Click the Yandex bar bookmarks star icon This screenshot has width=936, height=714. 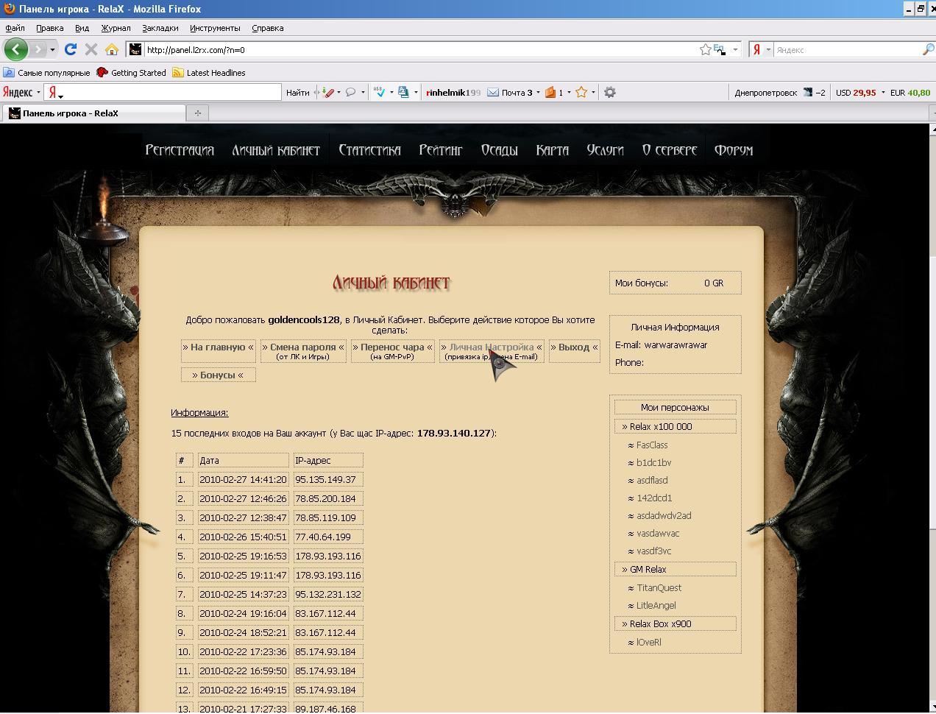point(581,92)
